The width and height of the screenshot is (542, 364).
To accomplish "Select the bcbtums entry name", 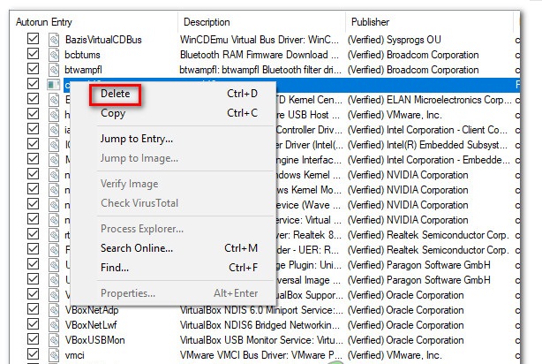I will coord(82,55).
